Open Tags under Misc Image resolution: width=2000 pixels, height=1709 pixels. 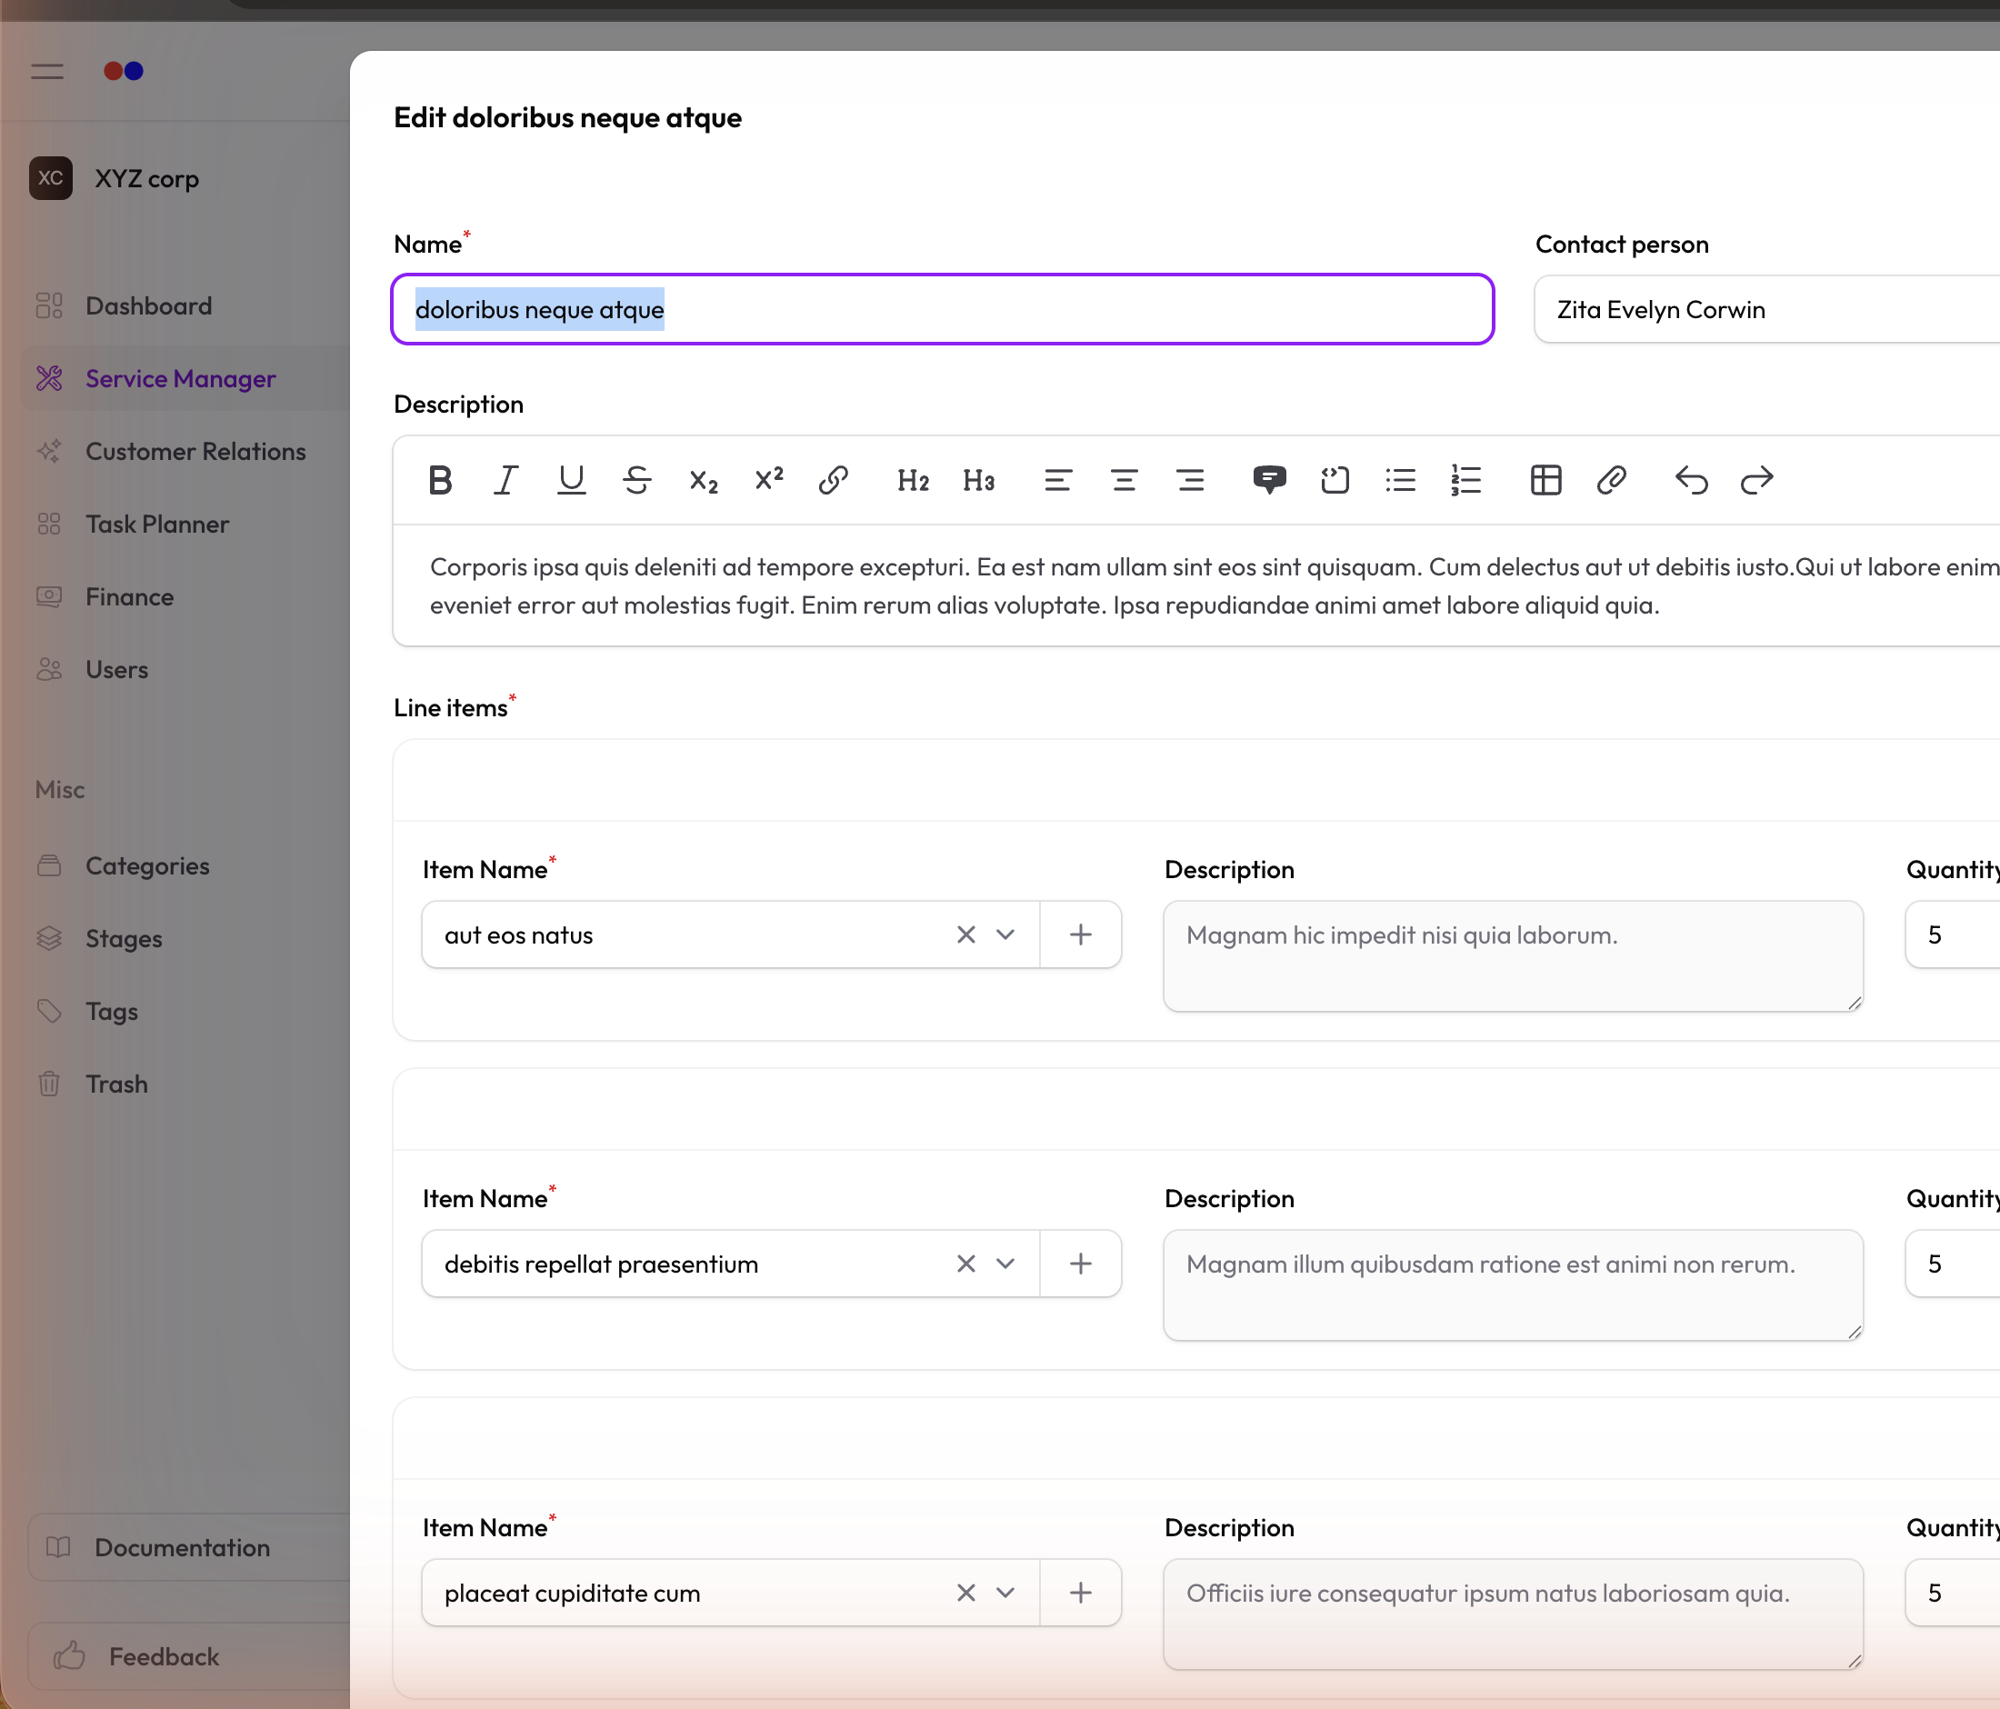click(185, 1012)
